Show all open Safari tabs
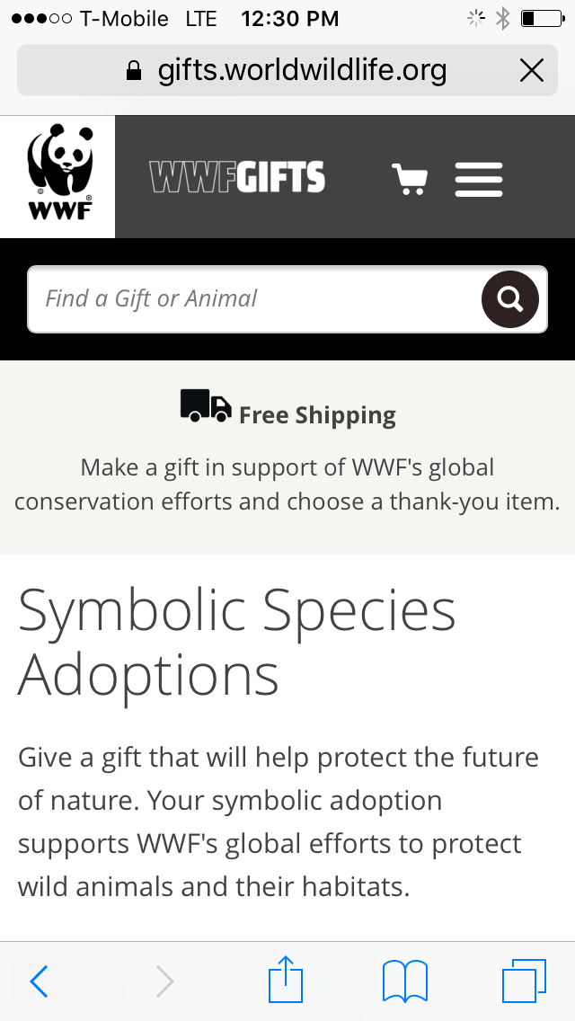Image resolution: width=575 pixels, height=1021 pixels. pyautogui.click(x=523, y=981)
